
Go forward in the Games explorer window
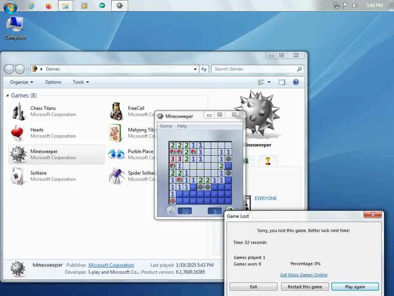tap(20, 69)
